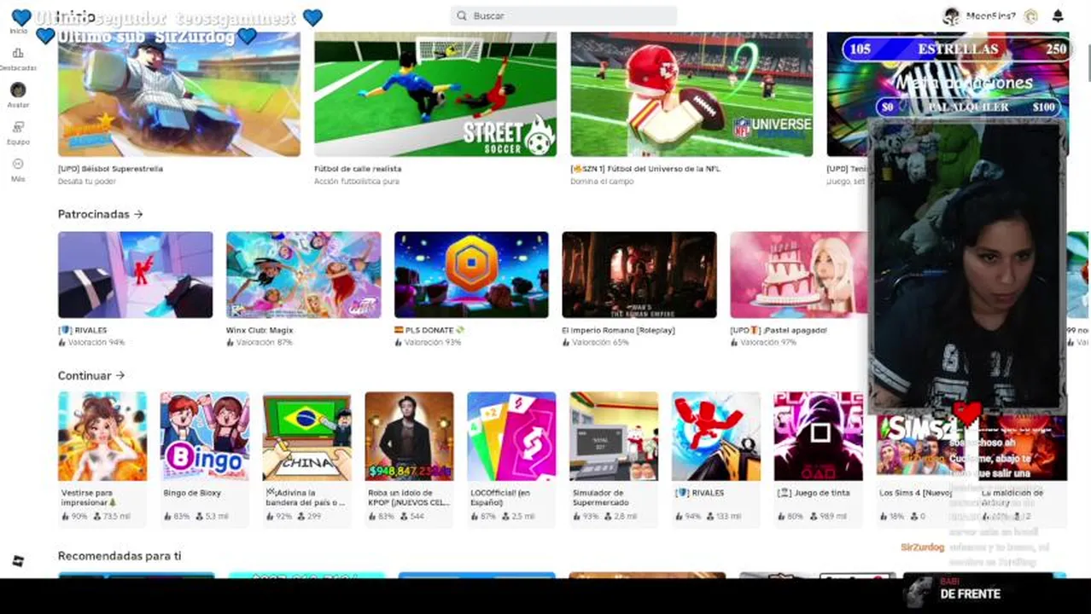Open Juego de tinta game icon

pyautogui.click(x=819, y=437)
